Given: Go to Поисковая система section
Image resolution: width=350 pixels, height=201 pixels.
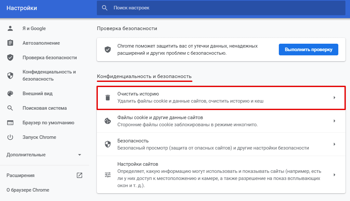Looking at the screenshot, I should (45, 108).
